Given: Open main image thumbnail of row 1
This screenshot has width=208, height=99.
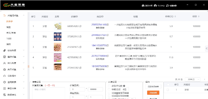Looking at the screenshot, I should pos(58,26).
